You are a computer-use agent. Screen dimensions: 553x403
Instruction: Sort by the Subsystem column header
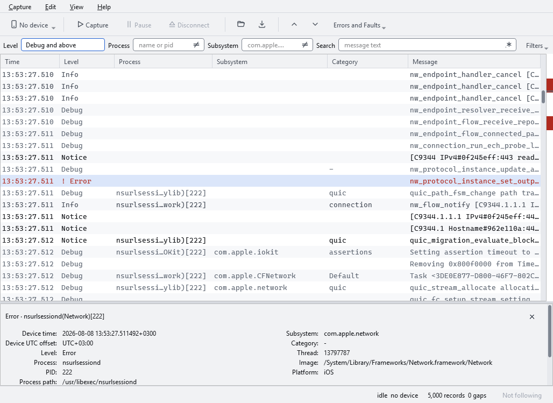(270, 61)
